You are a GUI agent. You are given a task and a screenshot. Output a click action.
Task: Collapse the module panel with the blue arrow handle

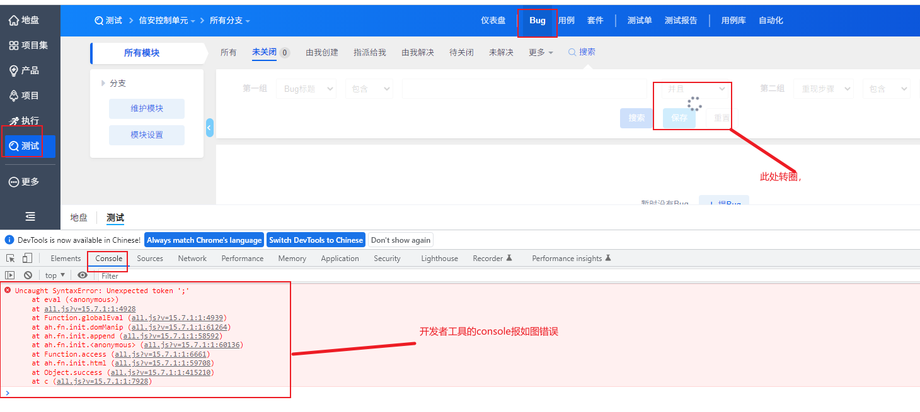pyautogui.click(x=210, y=128)
